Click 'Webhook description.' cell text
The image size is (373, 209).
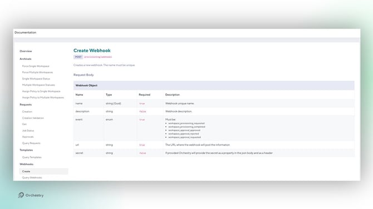179,111
